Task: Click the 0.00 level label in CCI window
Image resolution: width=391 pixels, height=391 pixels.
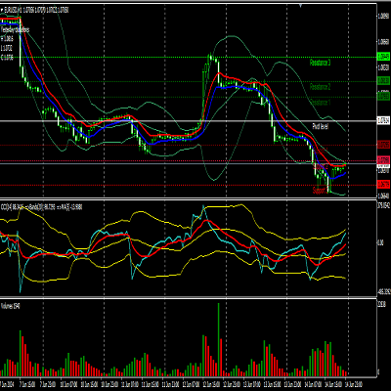Action: click(x=380, y=242)
